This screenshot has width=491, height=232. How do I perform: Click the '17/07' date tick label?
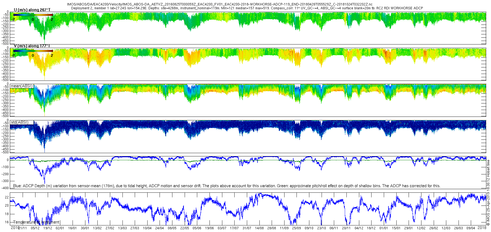coord(234,228)
